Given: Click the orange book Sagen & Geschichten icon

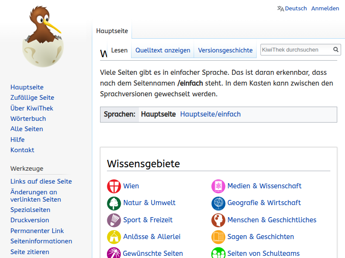Looking at the screenshot, I should click(x=218, y=237).
